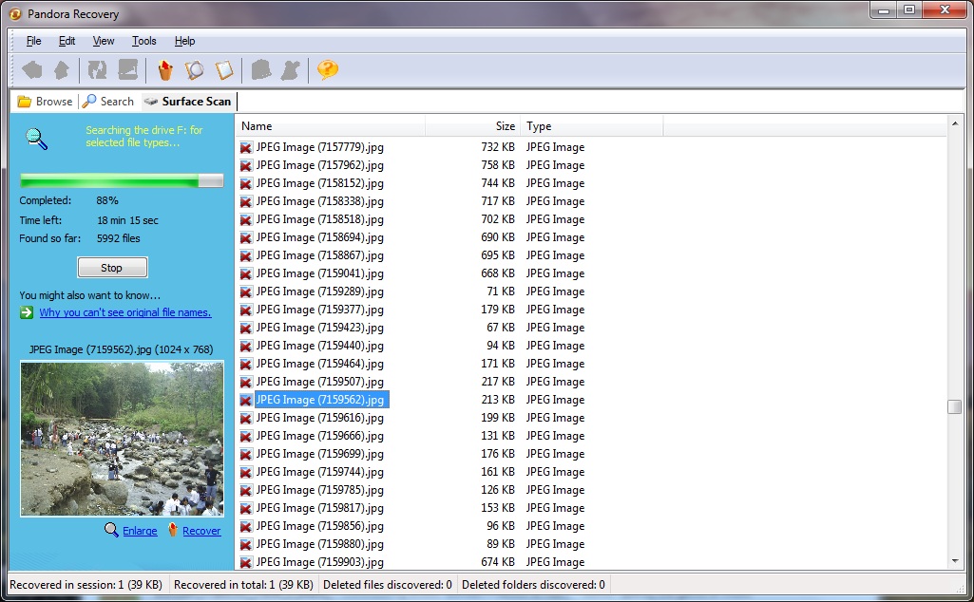Image resolution: width=974 pixels, height=602 pixels.
Task: Open the Tools menu
Action: [144, 41]
